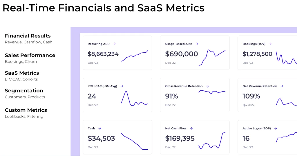Image resolution: width=297 pixels, height=156 pixels.
Task: Go to the Segmentation section
Action: pos(24,91)
